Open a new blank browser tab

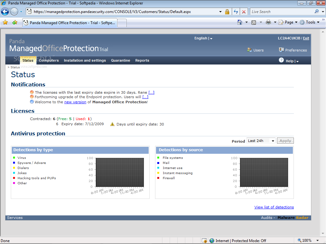pyautogui.click(x=122, y=23)
